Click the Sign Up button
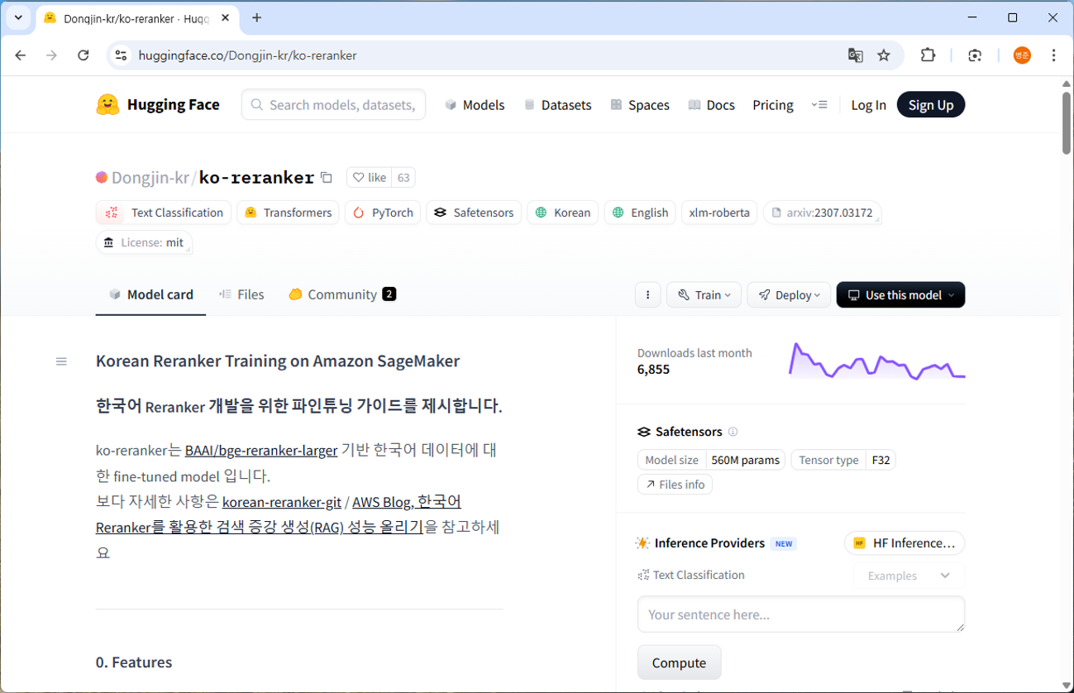The height and width of the screenshot is (693, 1074). coord(931,105)
